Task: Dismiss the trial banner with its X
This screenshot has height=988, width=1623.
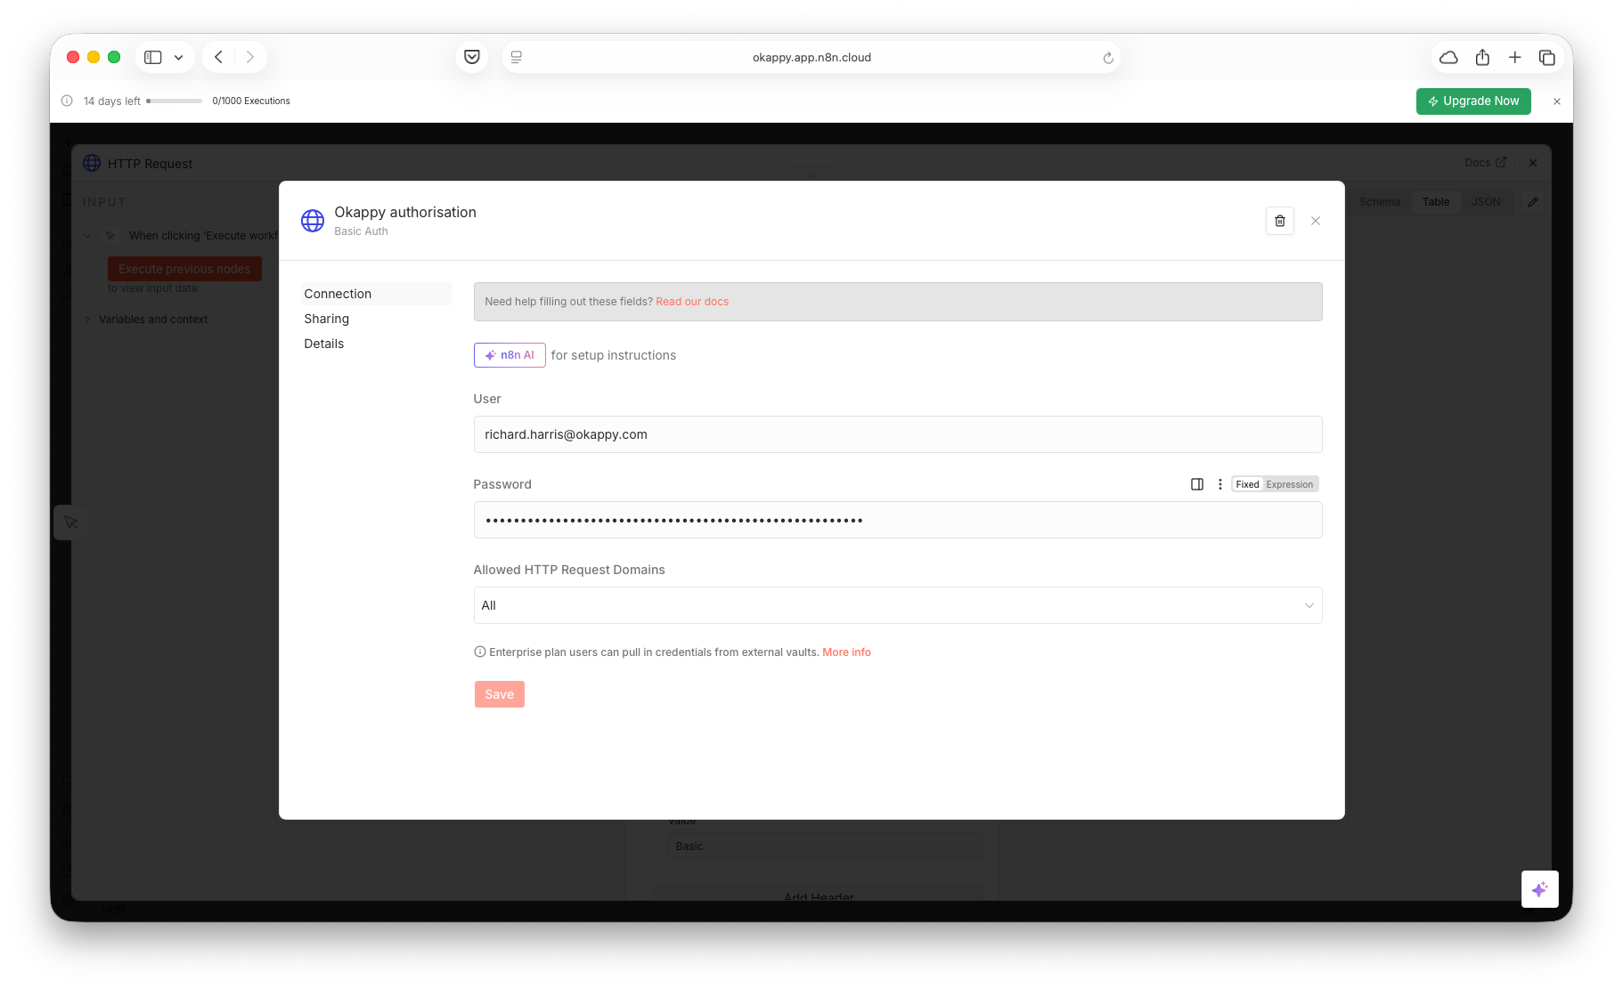Action: click(x=1556, y=101)
